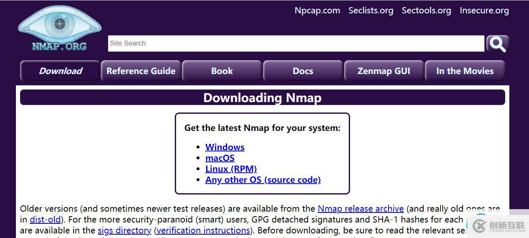
Task: Select the Download navigation tab
Action: pyautogui.click(x=60, y=71)
